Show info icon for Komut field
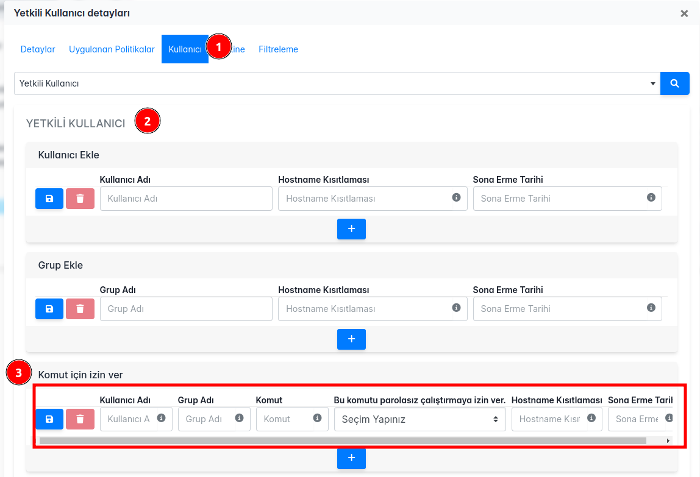This screenshot has height=477, width=700. point(318,418)
